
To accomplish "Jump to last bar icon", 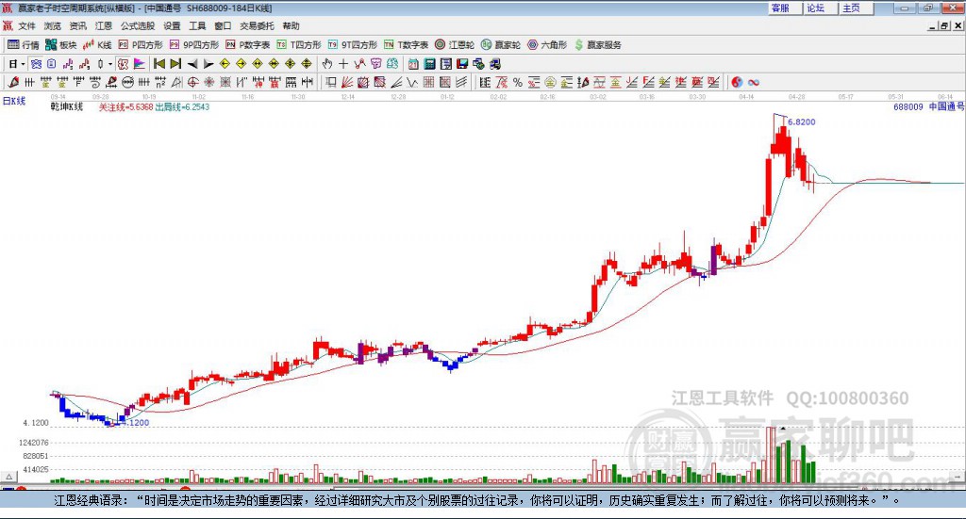I will point(175,64).
